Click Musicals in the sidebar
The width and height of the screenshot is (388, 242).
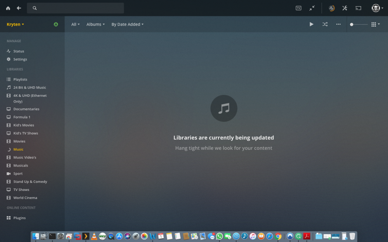click(x=21, y=165)
